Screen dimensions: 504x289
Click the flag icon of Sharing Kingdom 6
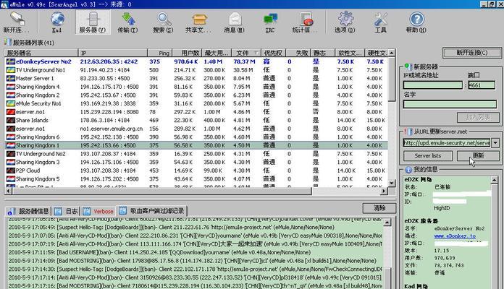(11, 137)
